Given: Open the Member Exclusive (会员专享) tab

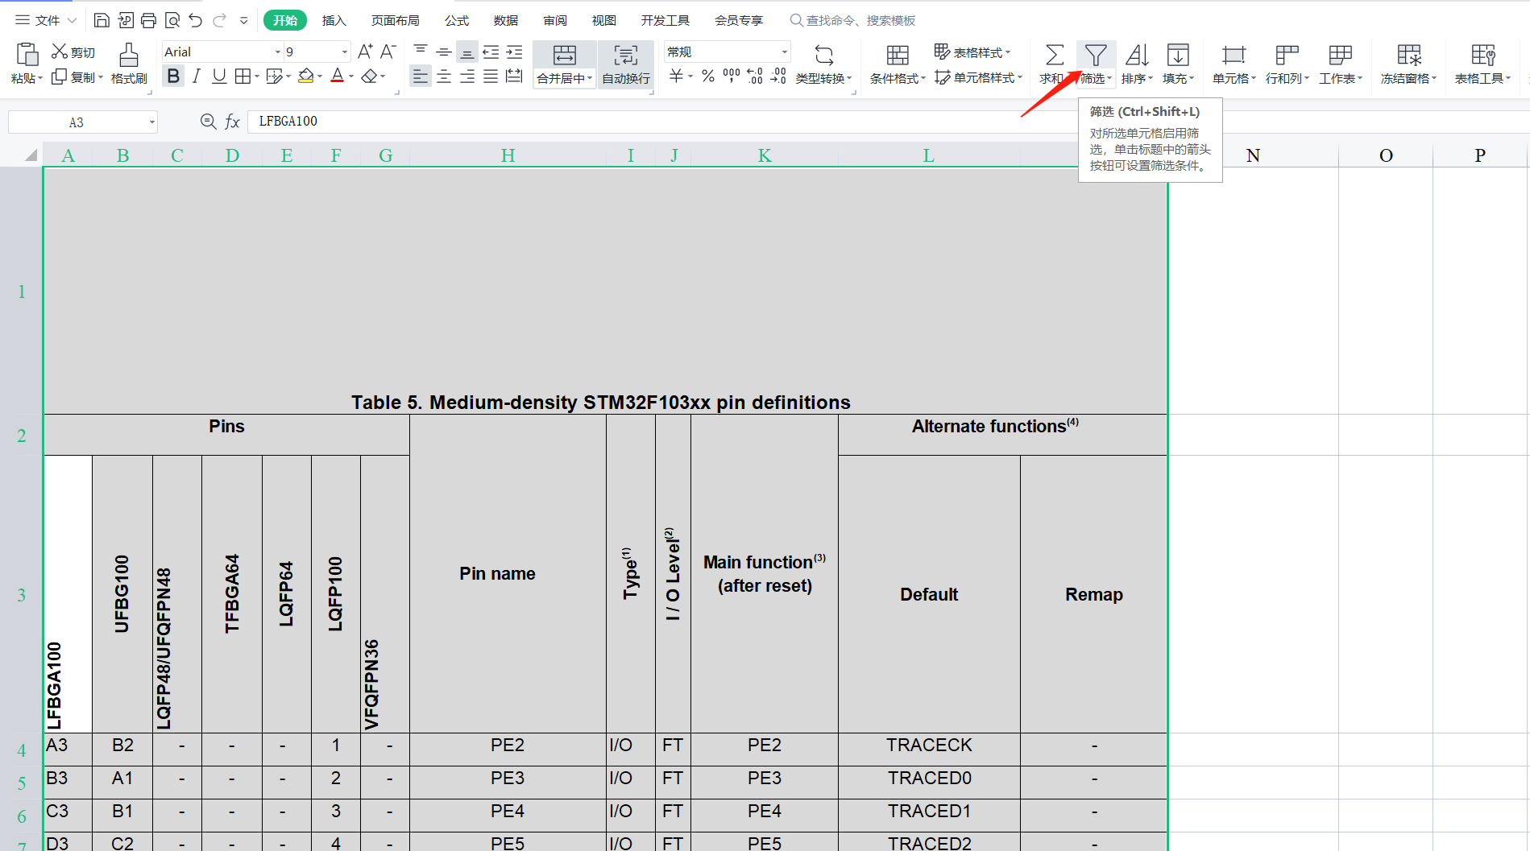Looking at the screenshot, I should coord(739,20).
